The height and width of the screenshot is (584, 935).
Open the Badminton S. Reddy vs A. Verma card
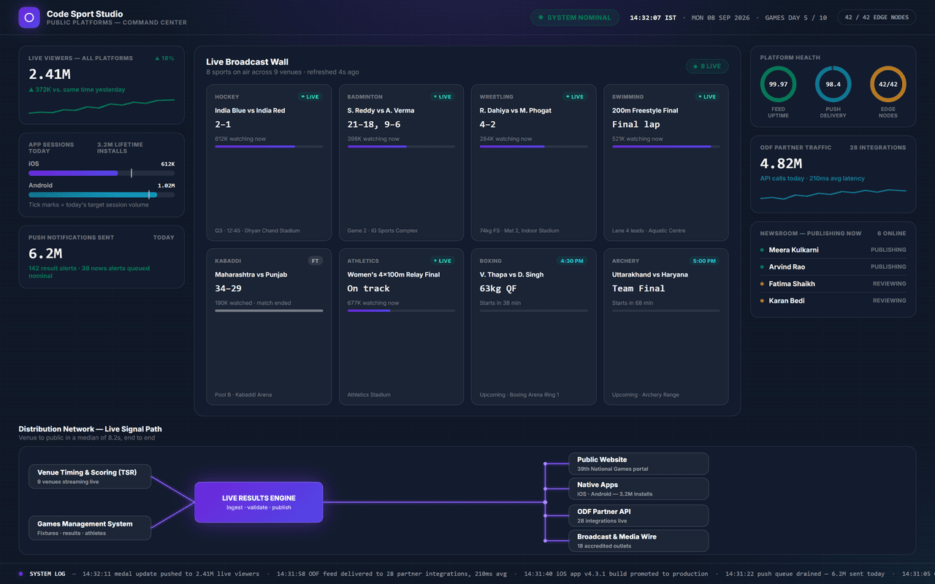(x=401, y=163)
